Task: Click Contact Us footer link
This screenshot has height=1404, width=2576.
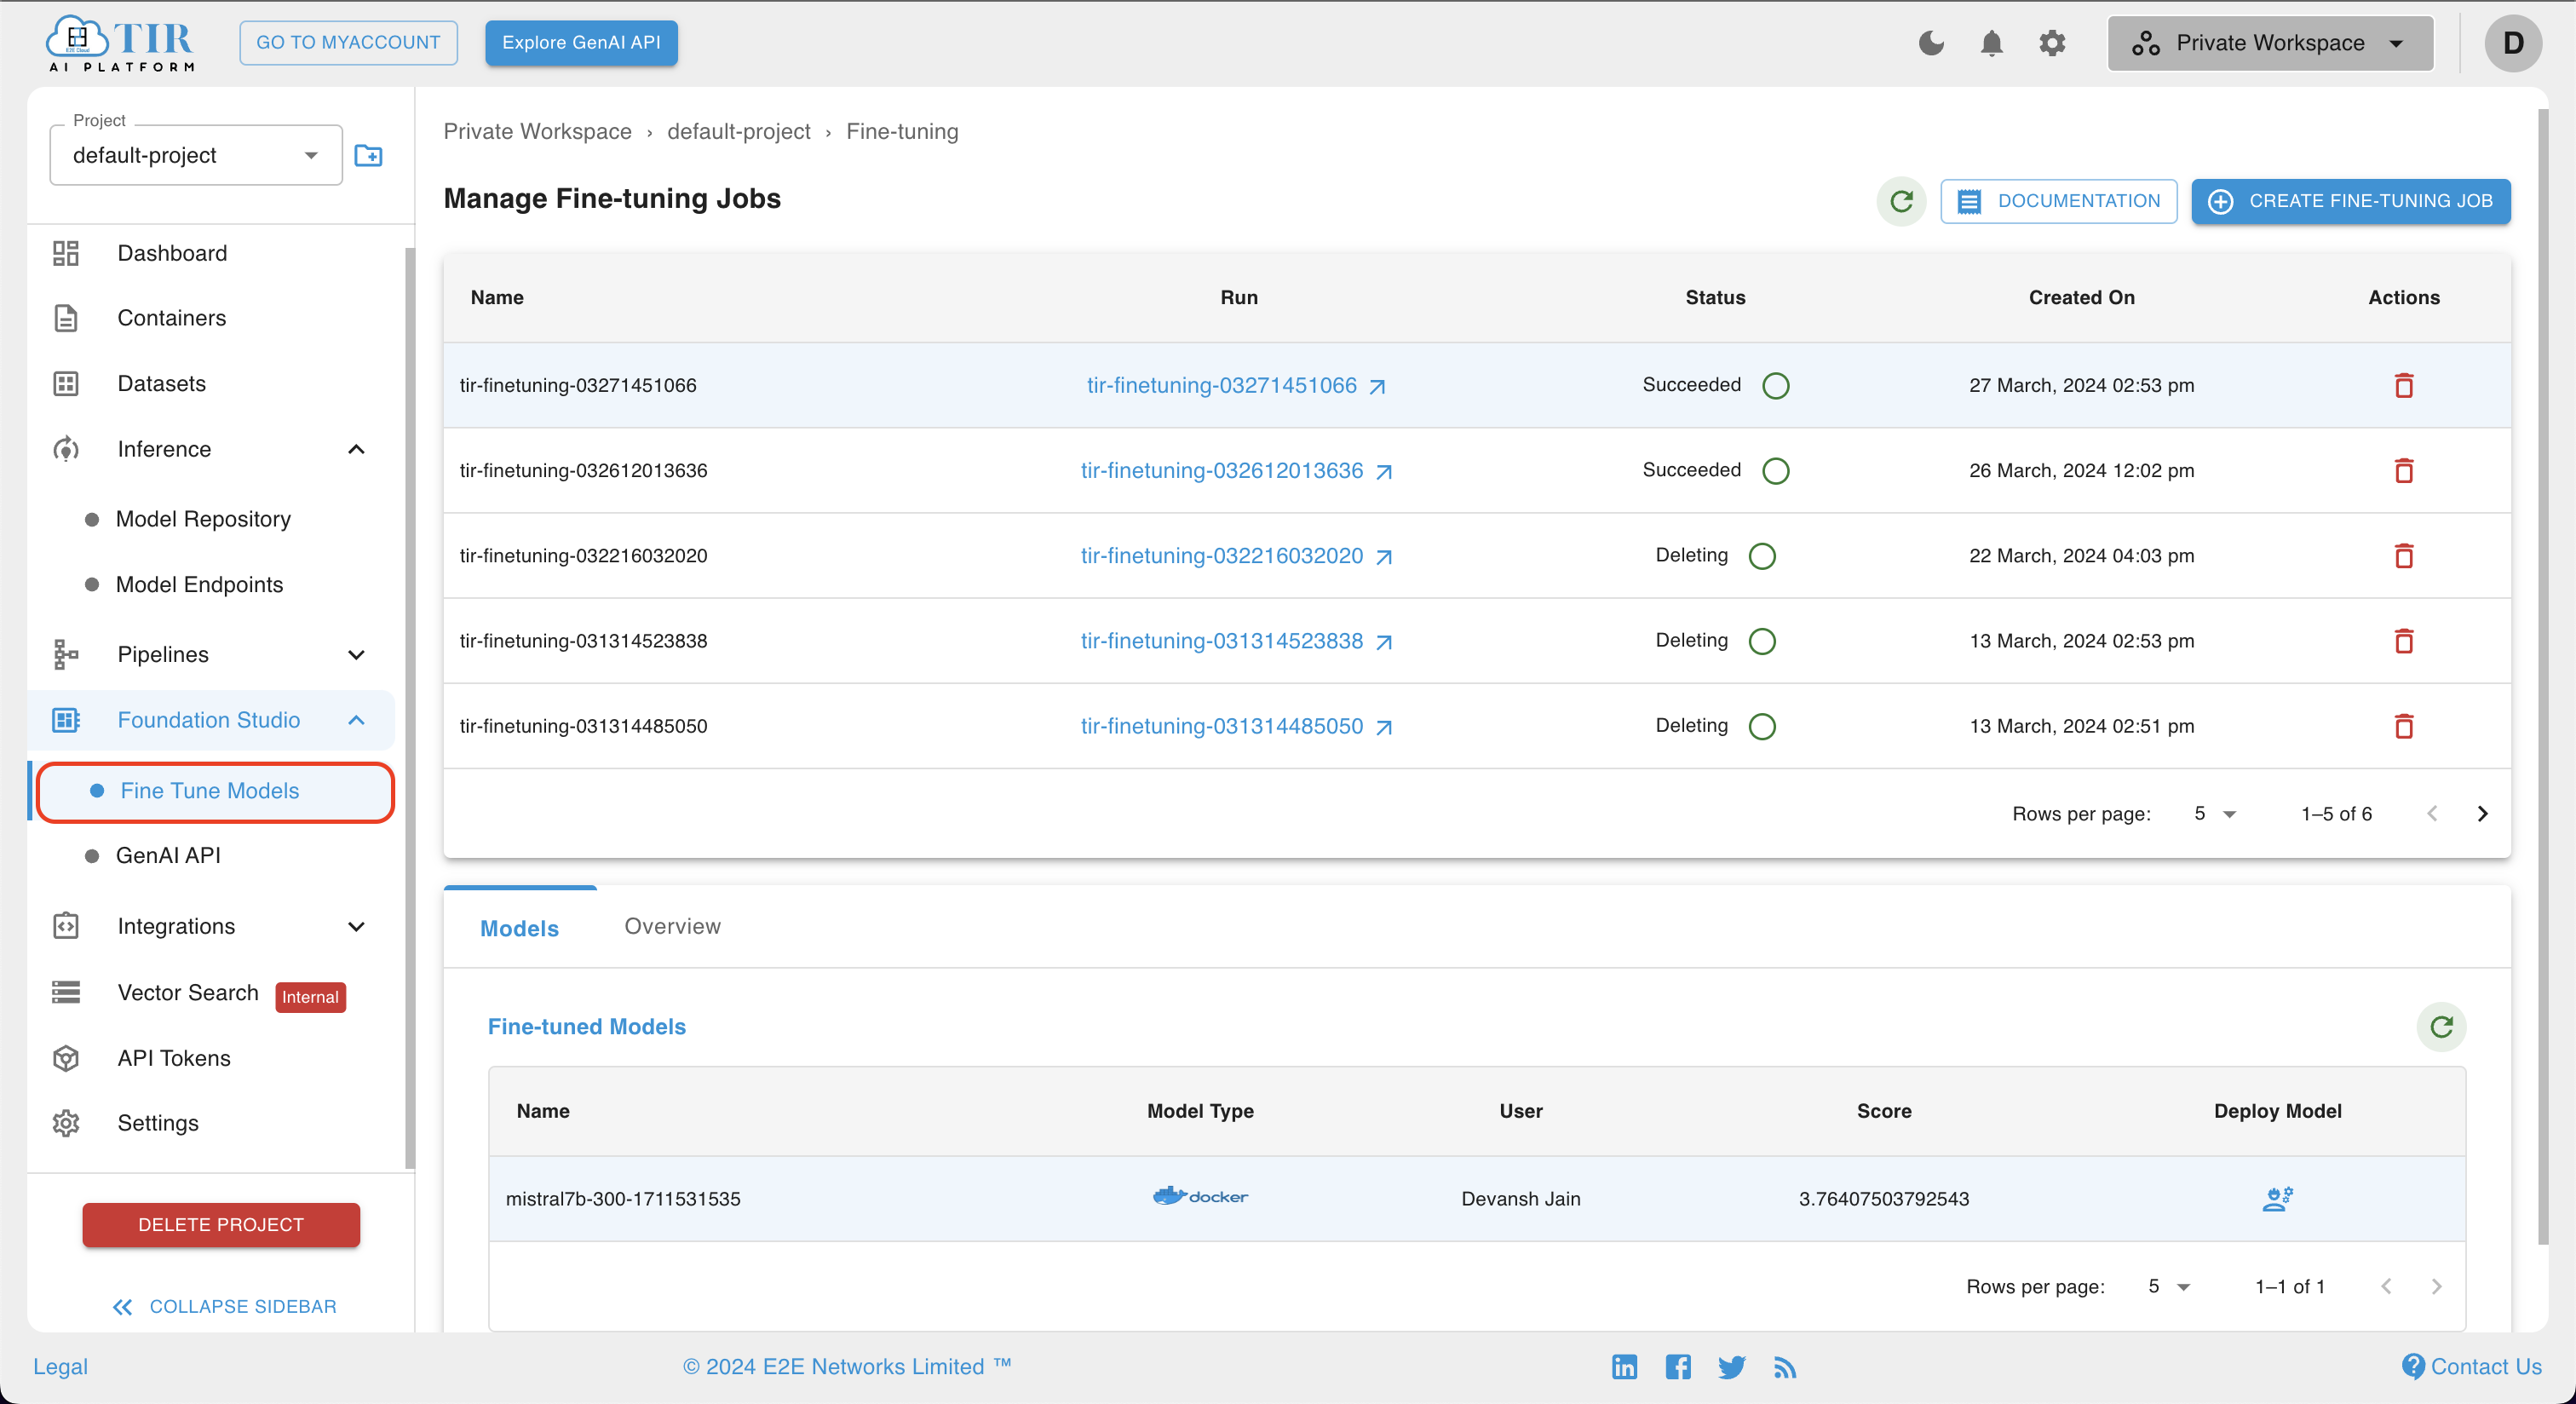Action: pos(2471,1366)
